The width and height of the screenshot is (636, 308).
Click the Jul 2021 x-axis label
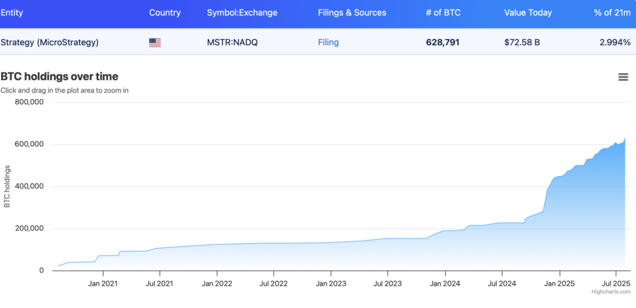160,283
